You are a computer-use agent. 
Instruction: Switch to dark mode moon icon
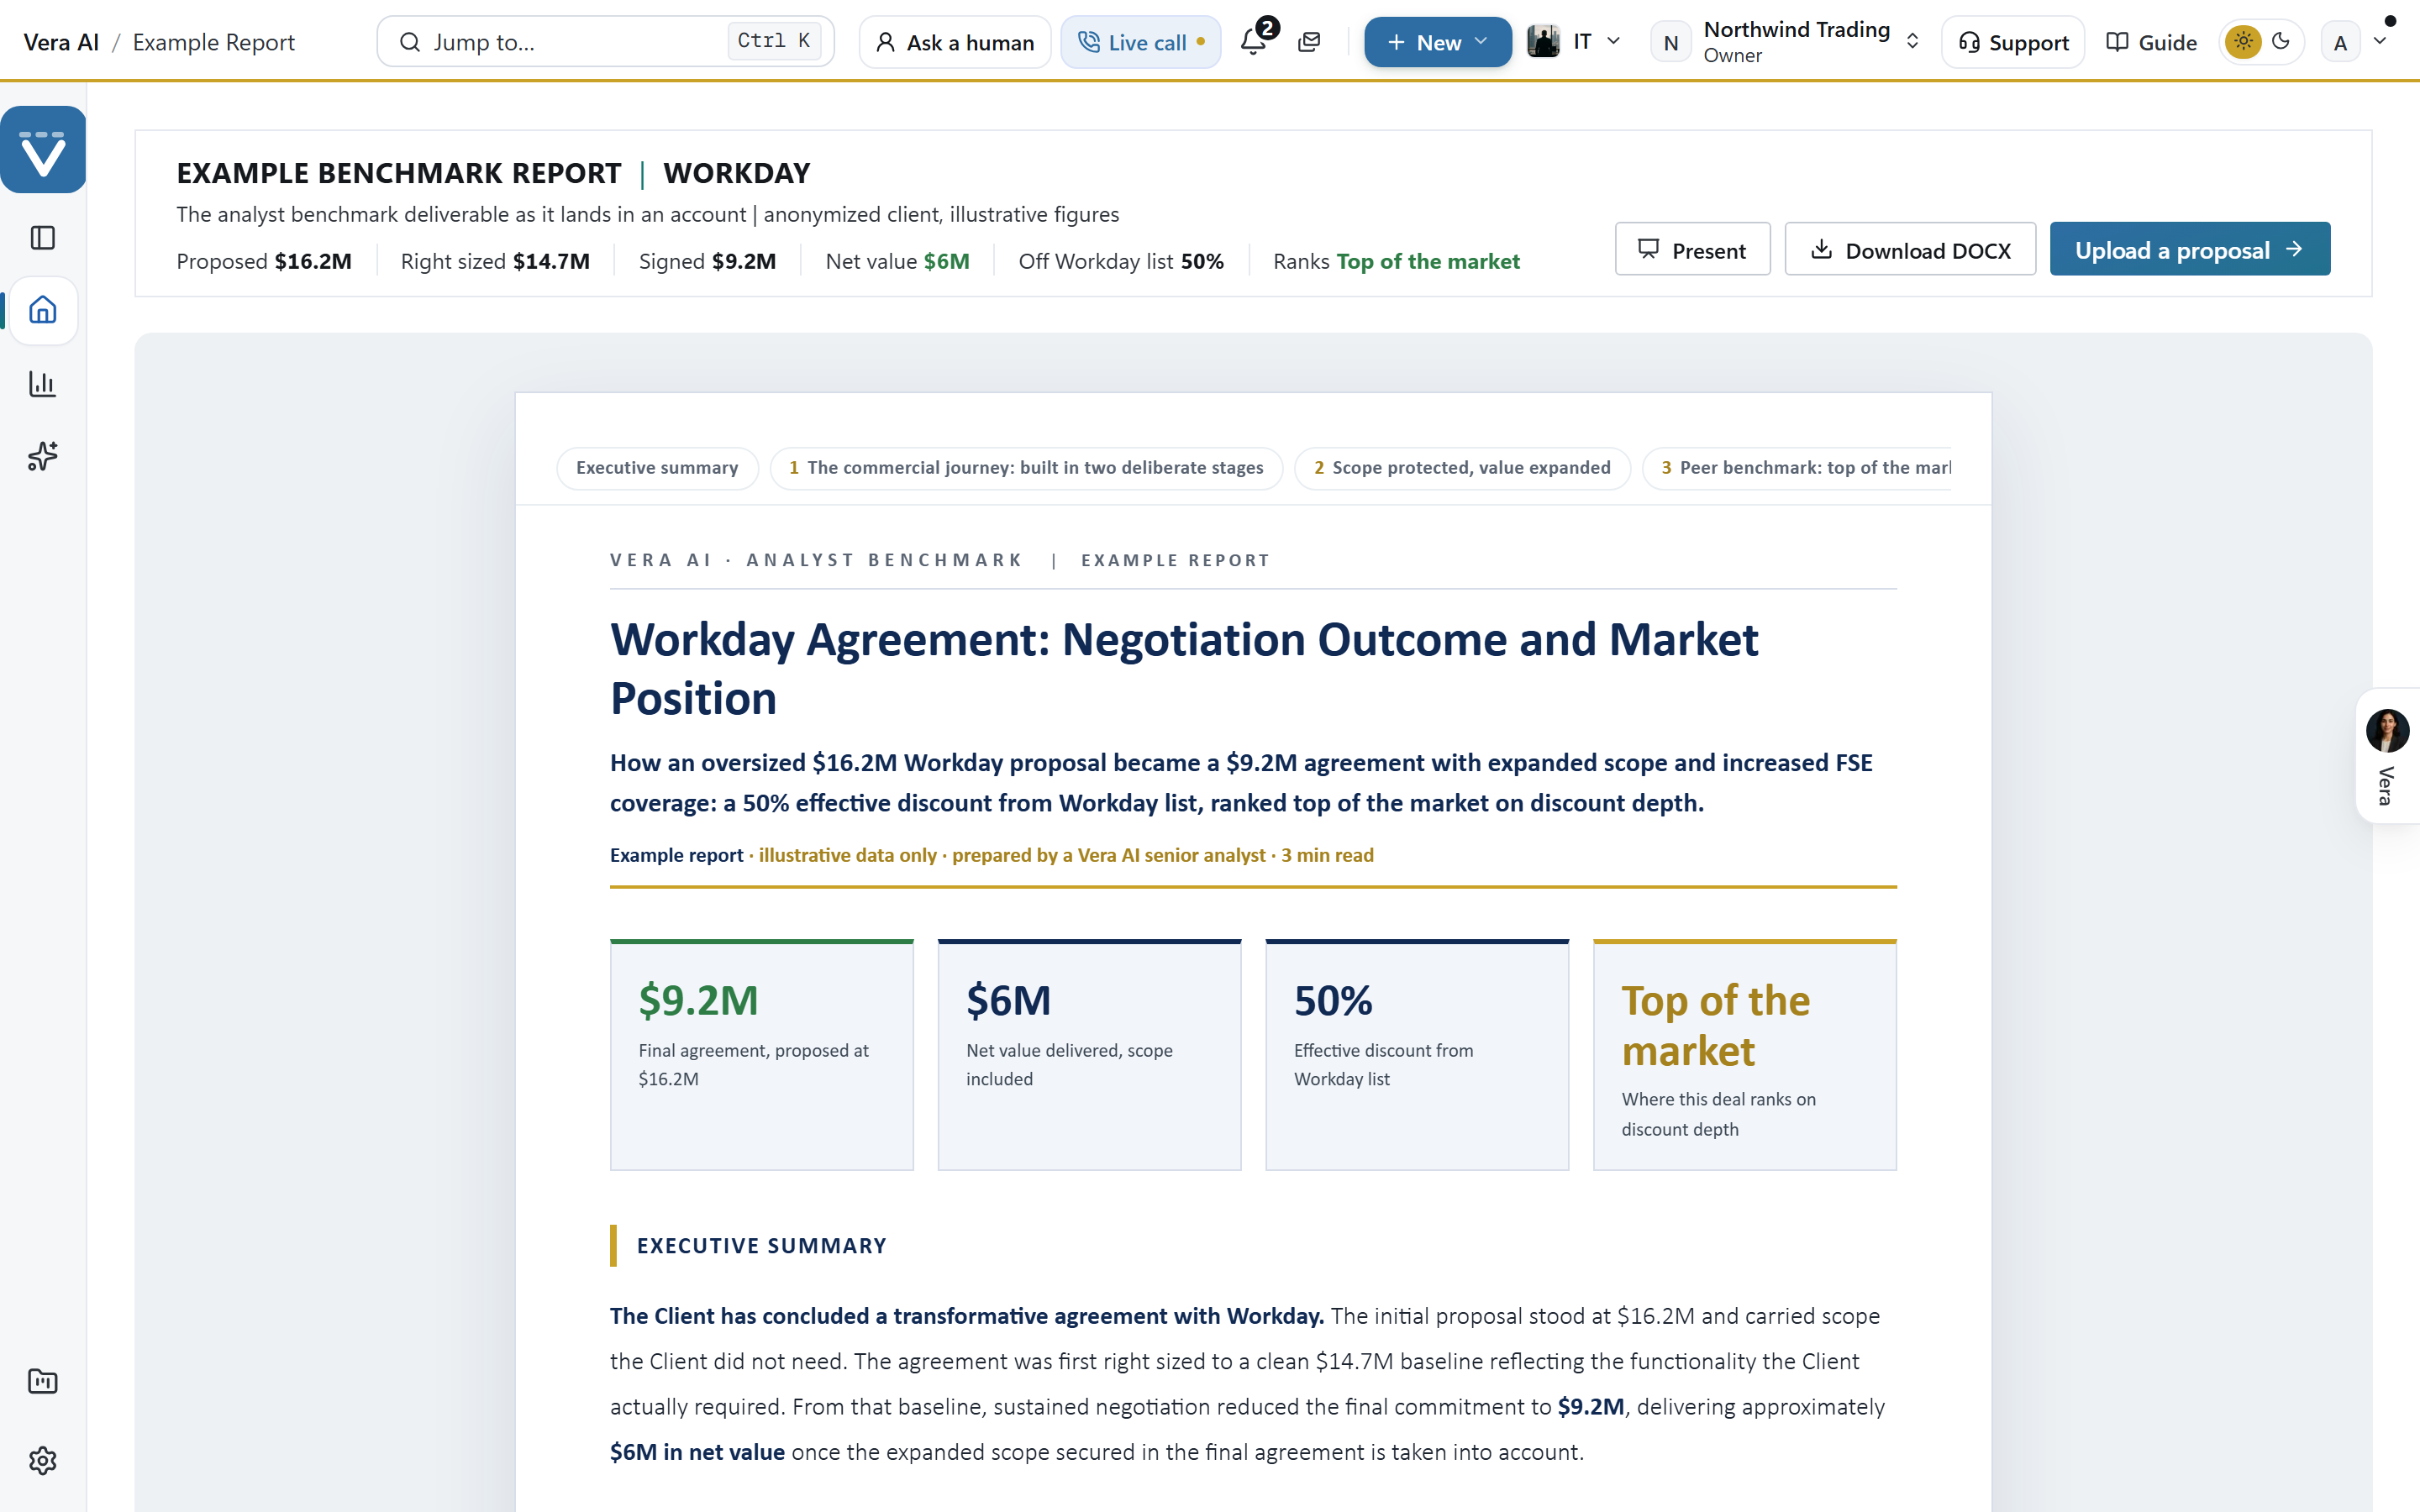(2281, 42)
